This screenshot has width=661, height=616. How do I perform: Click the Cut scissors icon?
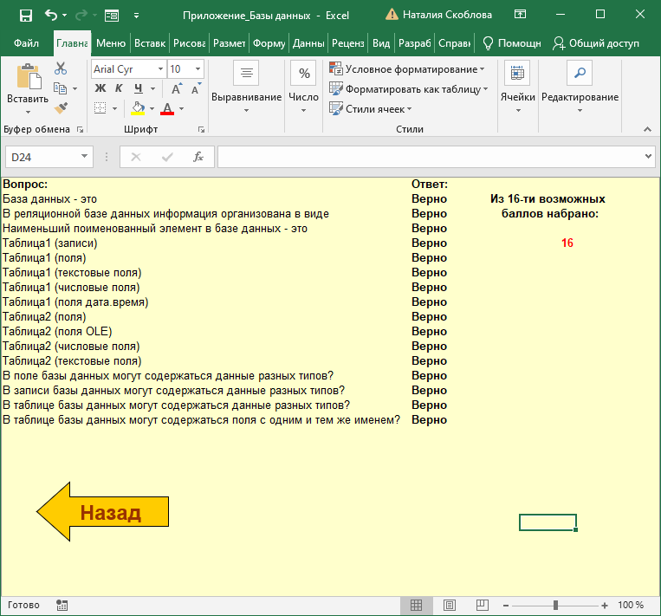[x=61, y=68]
